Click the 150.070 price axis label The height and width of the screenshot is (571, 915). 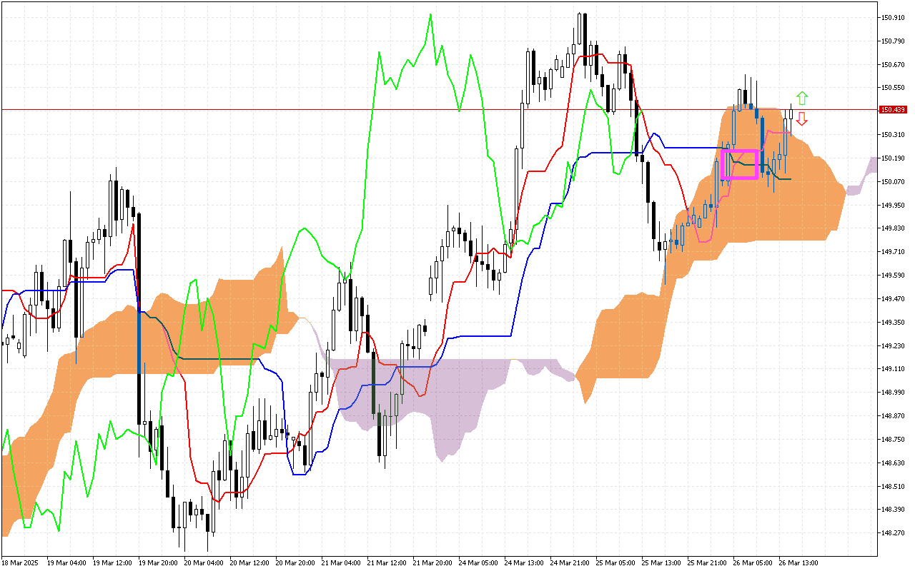coord(893,181)
